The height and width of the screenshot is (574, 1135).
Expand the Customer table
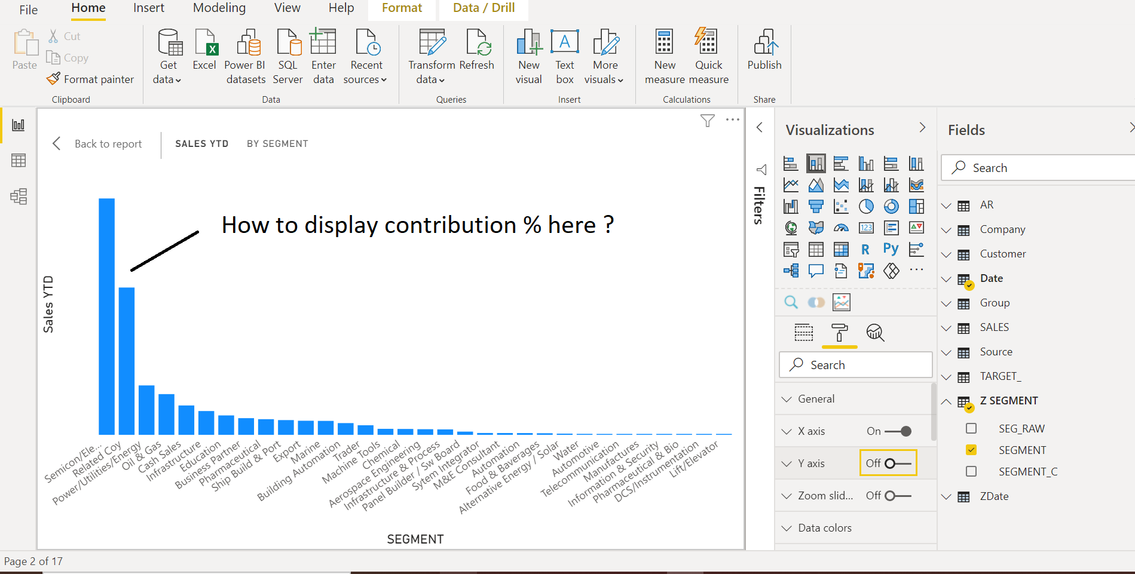(x=946, y=254)
